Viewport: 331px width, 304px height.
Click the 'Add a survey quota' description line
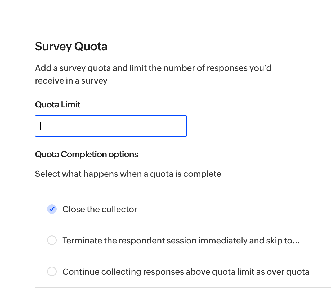[153, 68]
